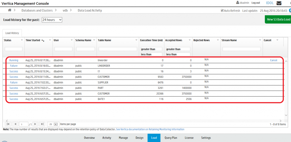Open Failure status for SUPPLIER load
This screenshot has width=291, height=142.
[x=14, y=82]
